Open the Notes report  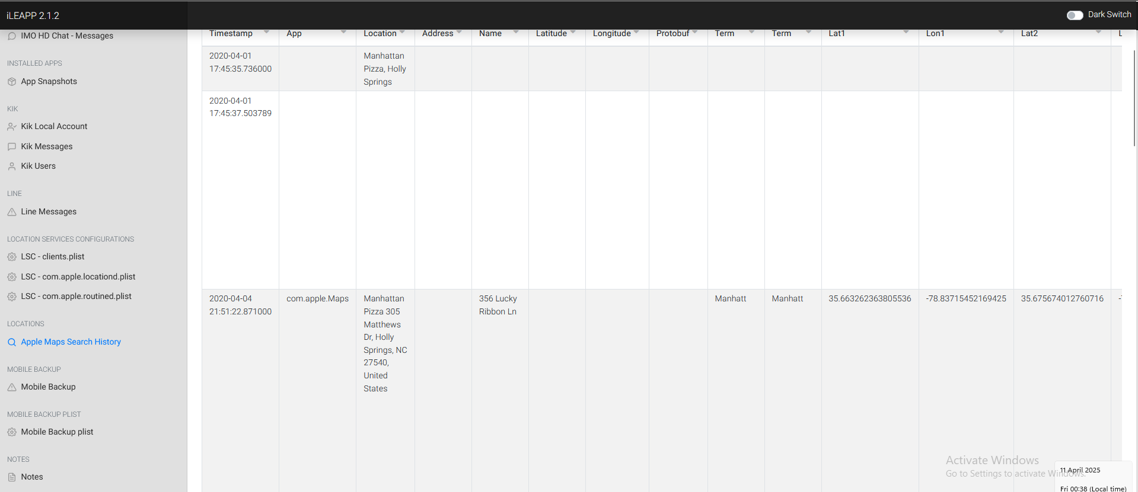(x=32, y=477)
